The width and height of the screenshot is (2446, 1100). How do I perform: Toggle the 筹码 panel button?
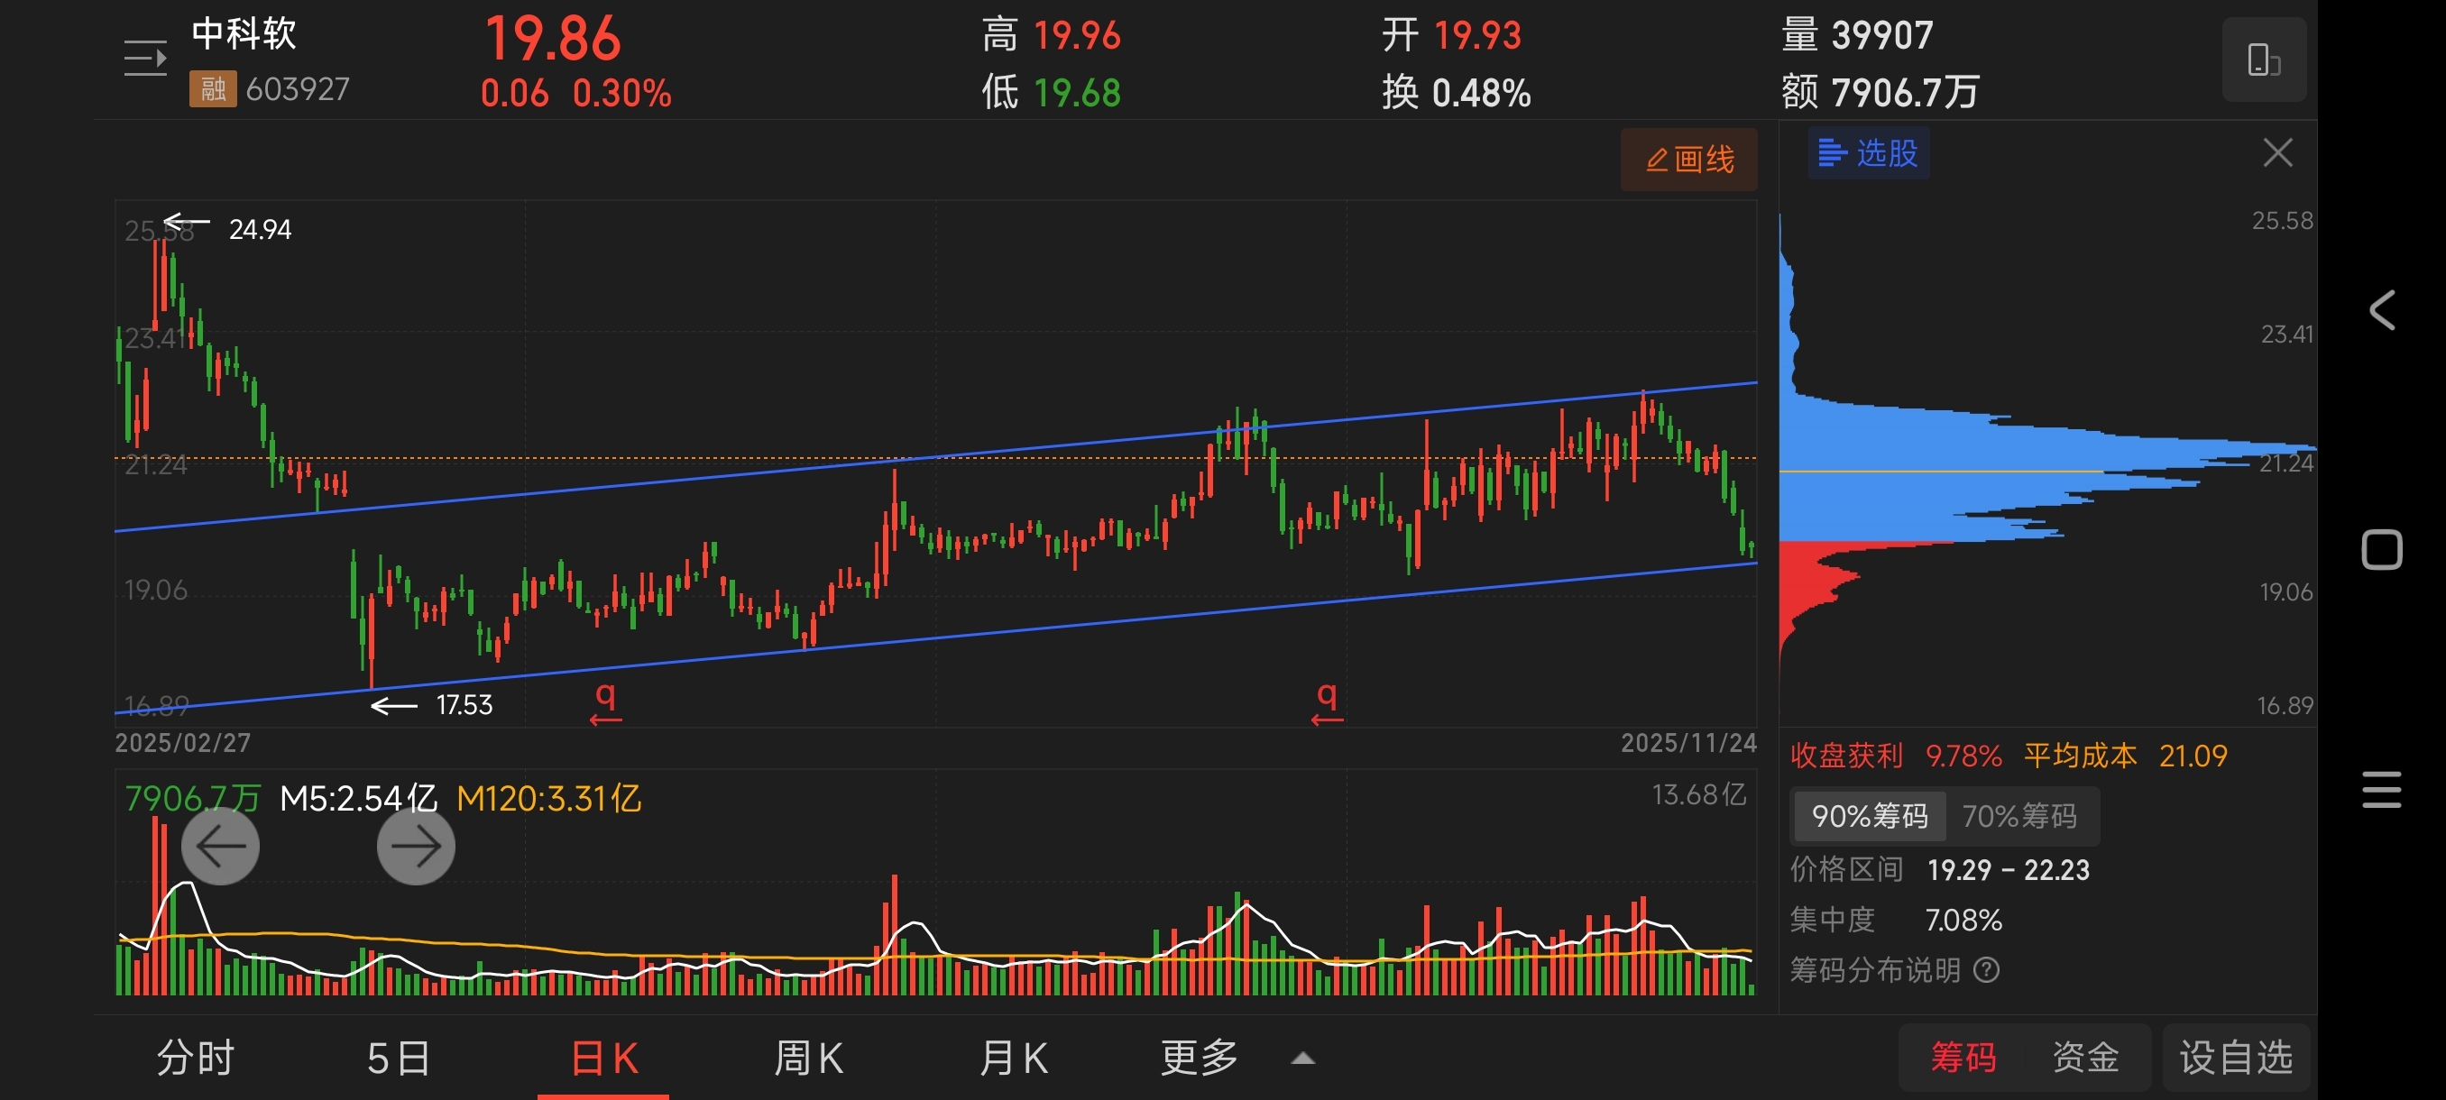tap(1962, 1057)
